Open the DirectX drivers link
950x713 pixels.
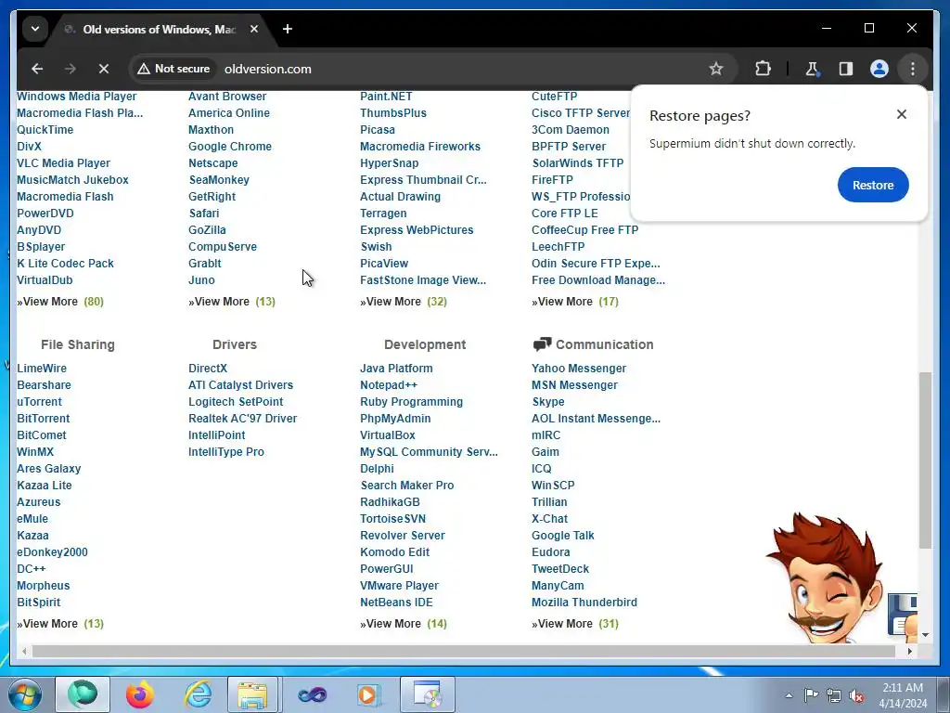[208, 368]
